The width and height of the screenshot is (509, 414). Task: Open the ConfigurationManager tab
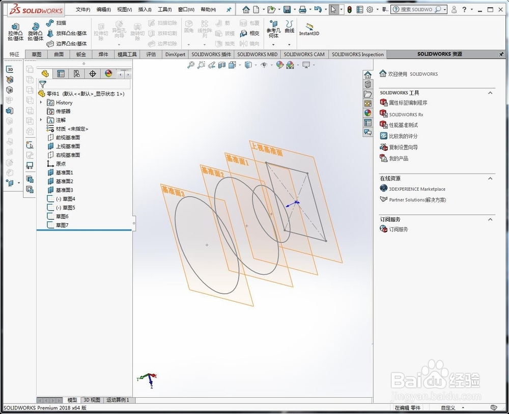77,74
